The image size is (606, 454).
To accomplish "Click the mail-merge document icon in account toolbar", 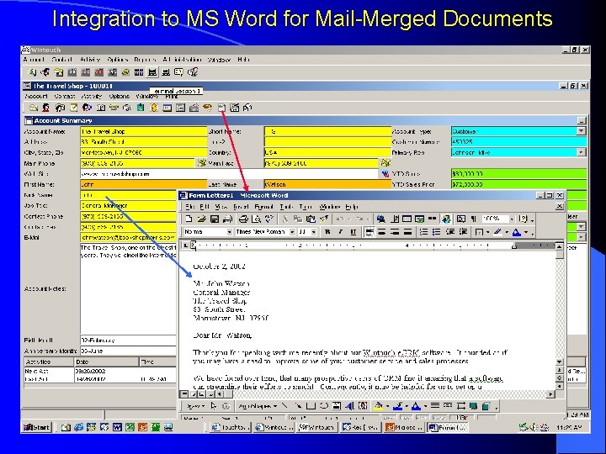I will (222, 108).
